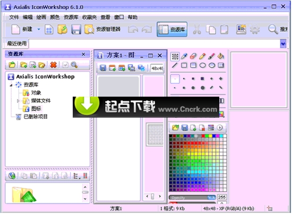292x214 pixels.
Task: Toggle the 资源库 panel button in toolbar
Action: click(172, 29)
